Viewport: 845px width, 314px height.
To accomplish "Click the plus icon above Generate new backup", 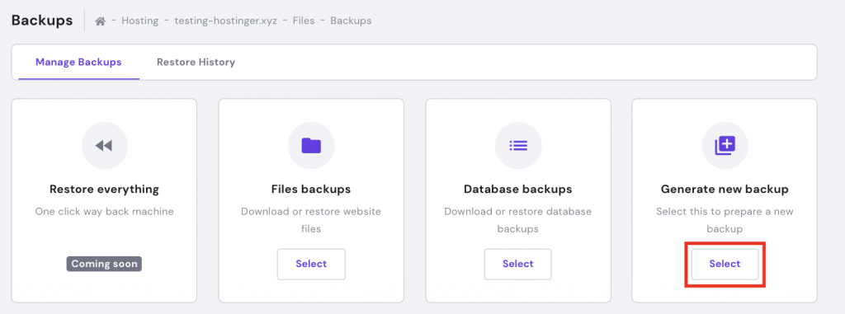I will [x=725, y=145].
